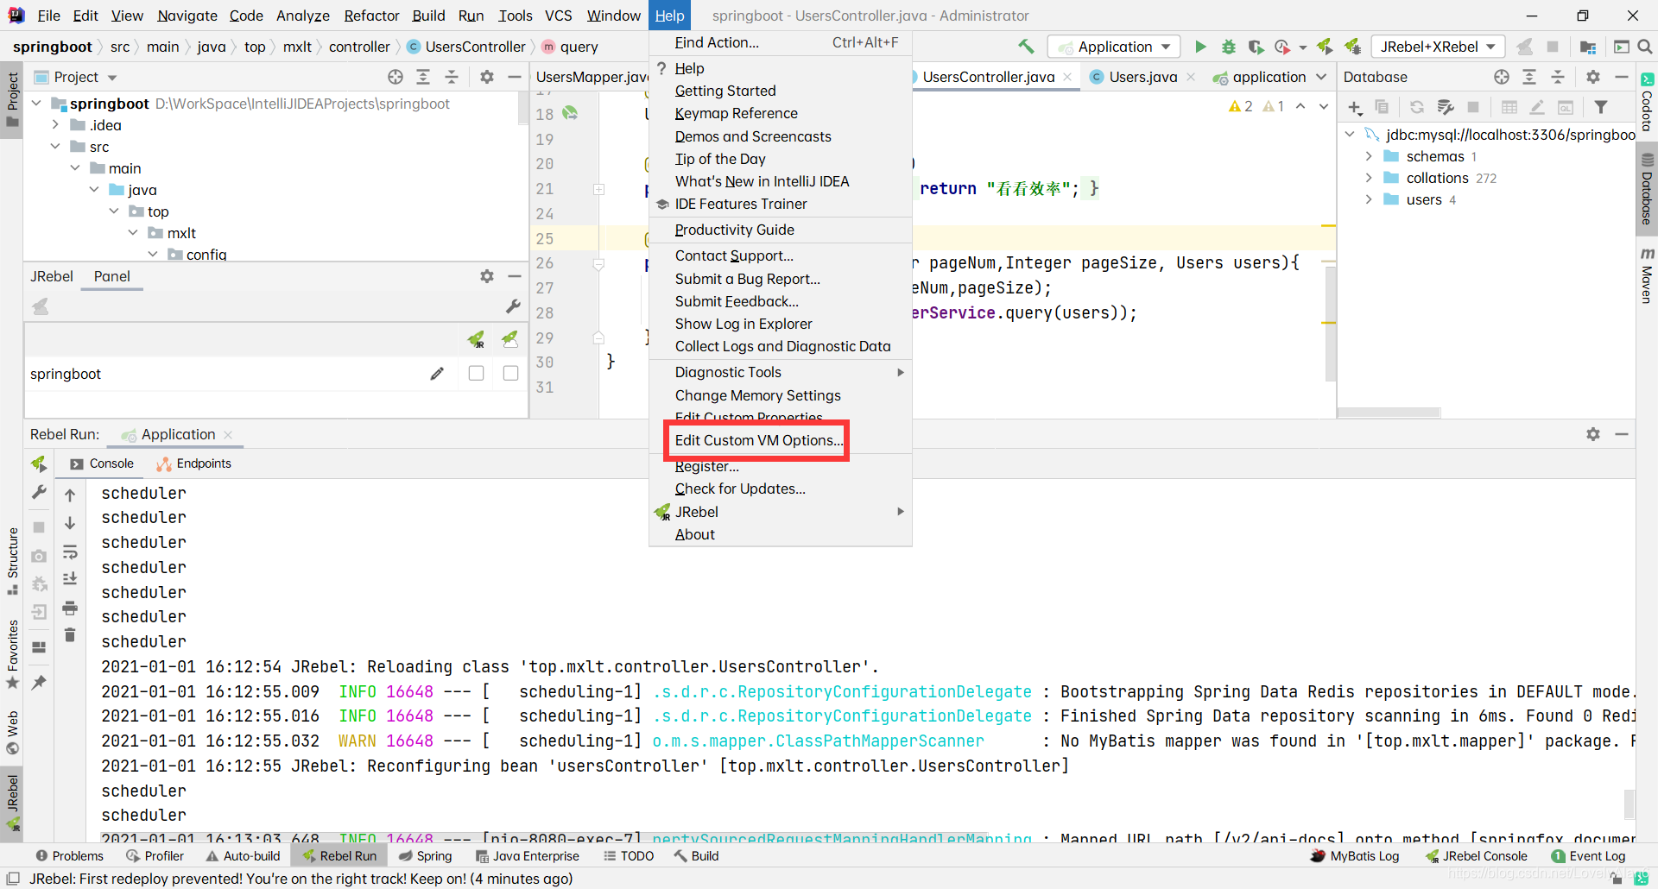The width and height of the screenshot is (1658, 889).
Task: Open the Problems tool window button
Action: [69, 856]
